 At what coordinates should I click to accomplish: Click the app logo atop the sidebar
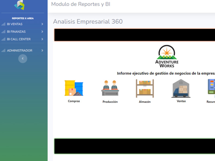(x=19, y=5)
